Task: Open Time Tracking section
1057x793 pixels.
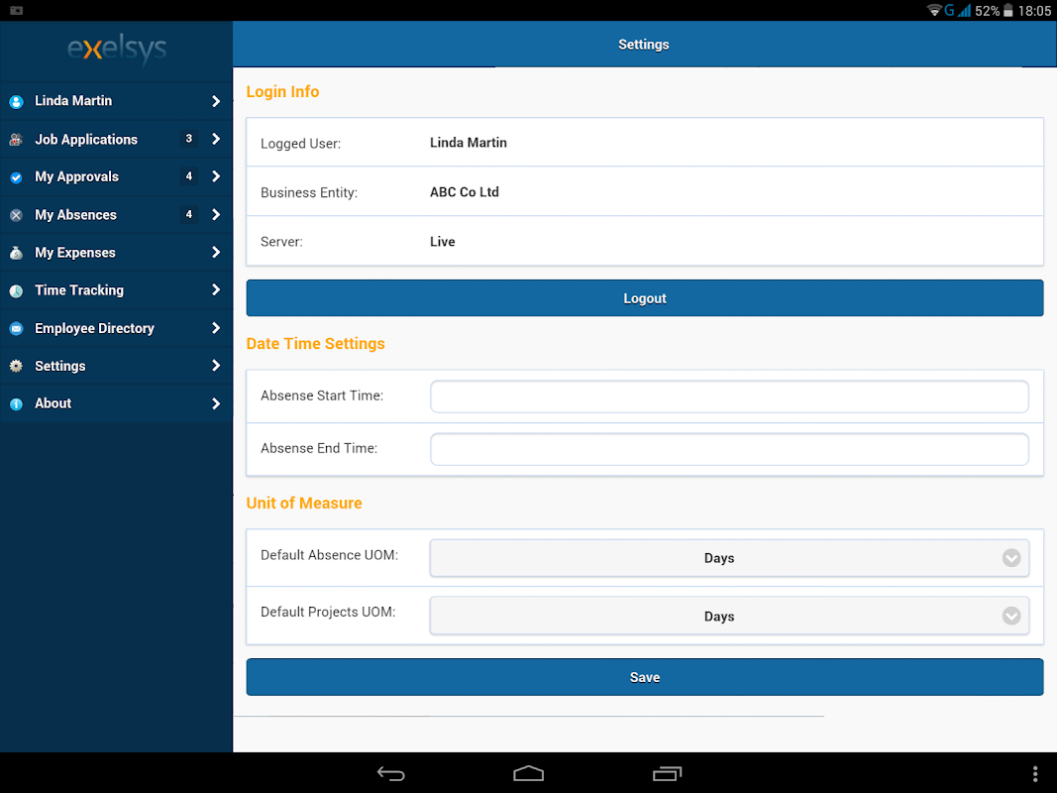Action: (x=116, y=290)
